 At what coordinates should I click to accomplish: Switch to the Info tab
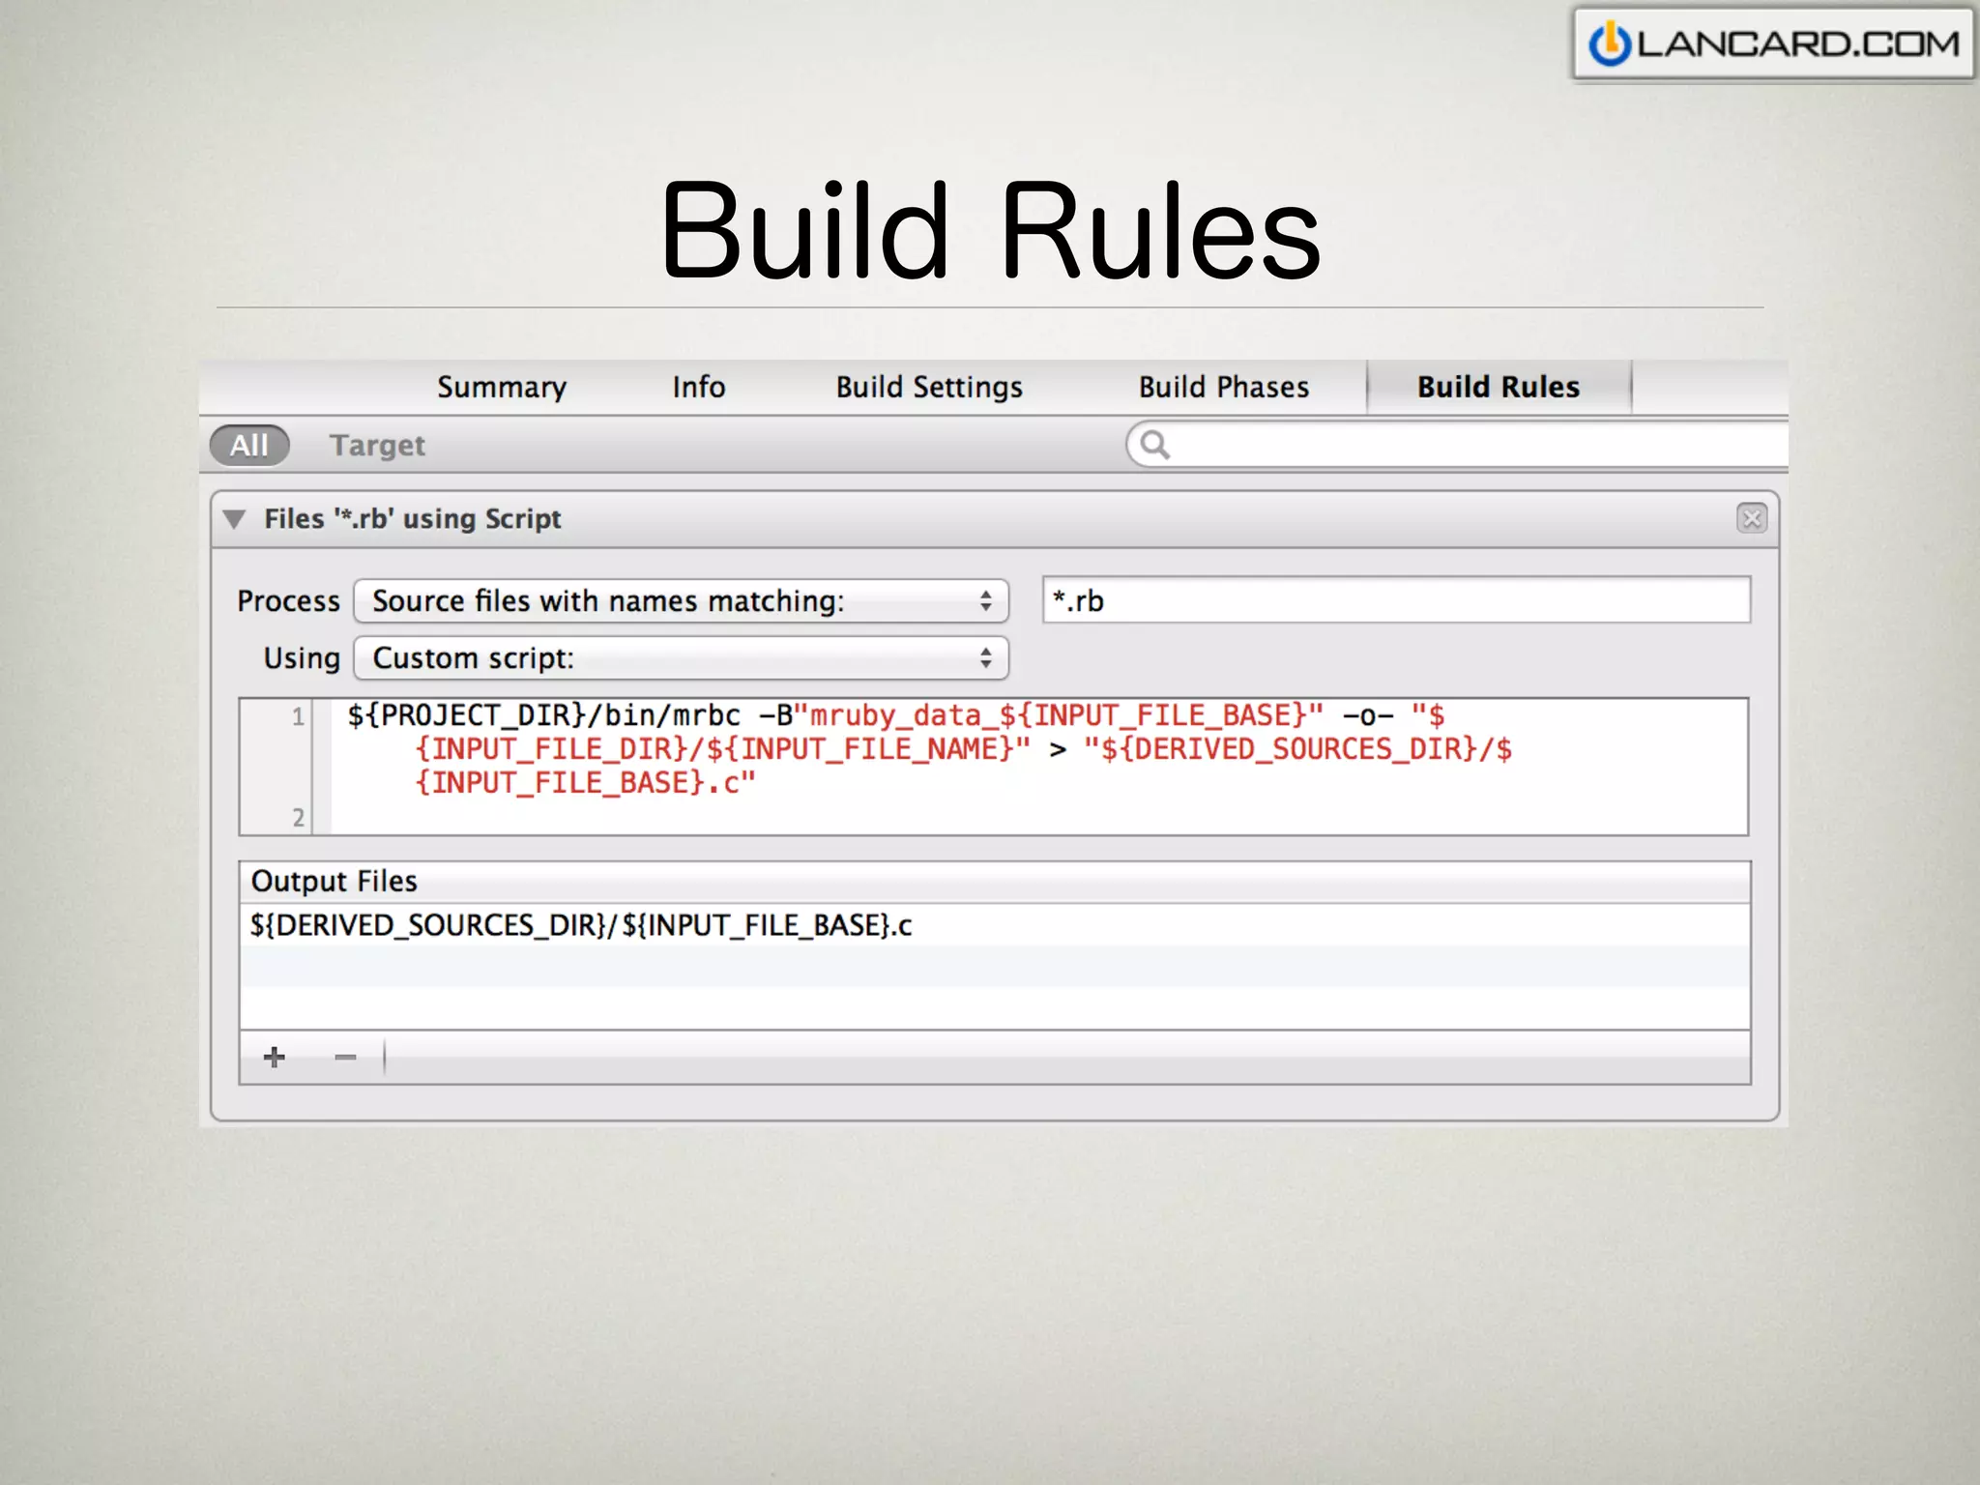[x=698, y=387]
